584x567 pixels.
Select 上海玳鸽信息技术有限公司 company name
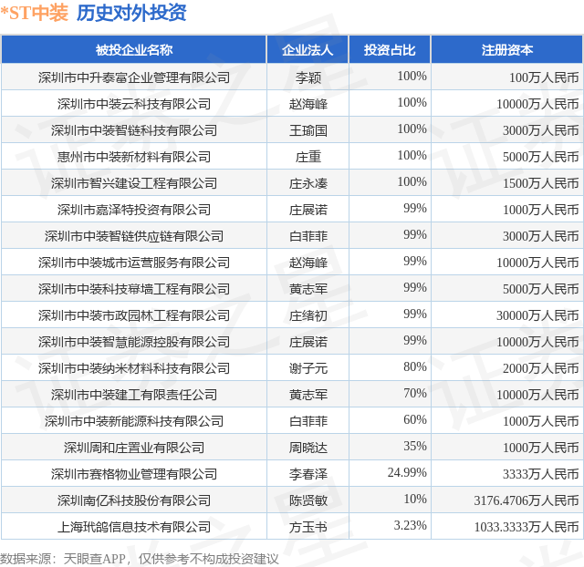pos(134,527)
